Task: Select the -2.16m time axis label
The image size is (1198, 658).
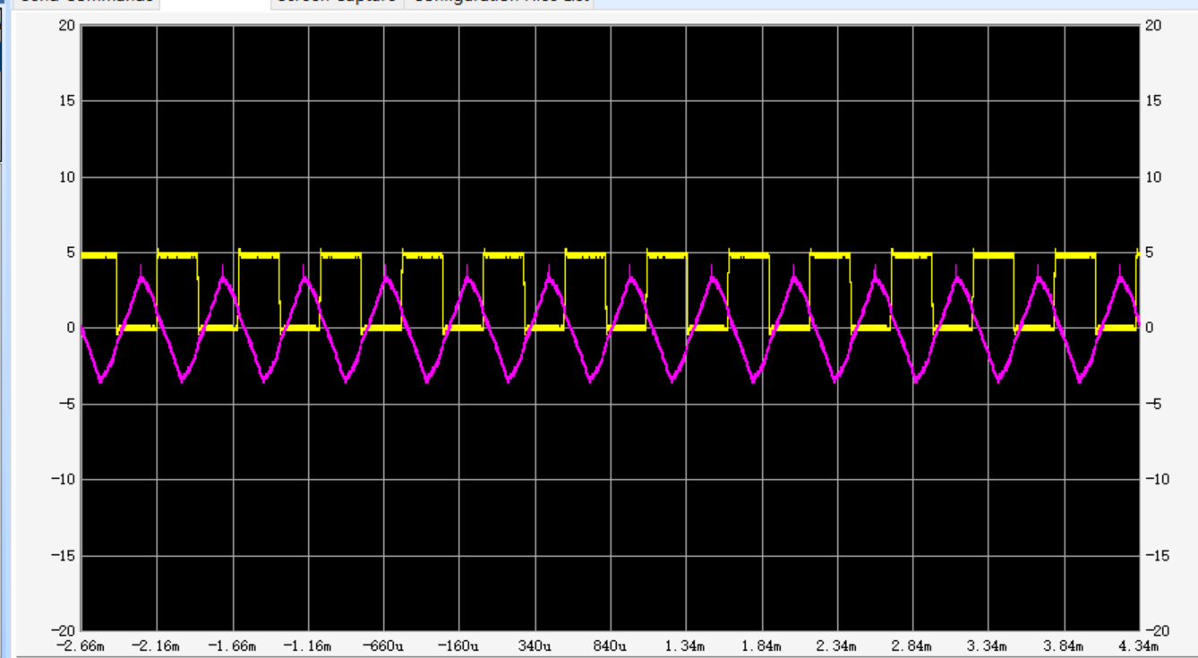Action: click(157, 645)
